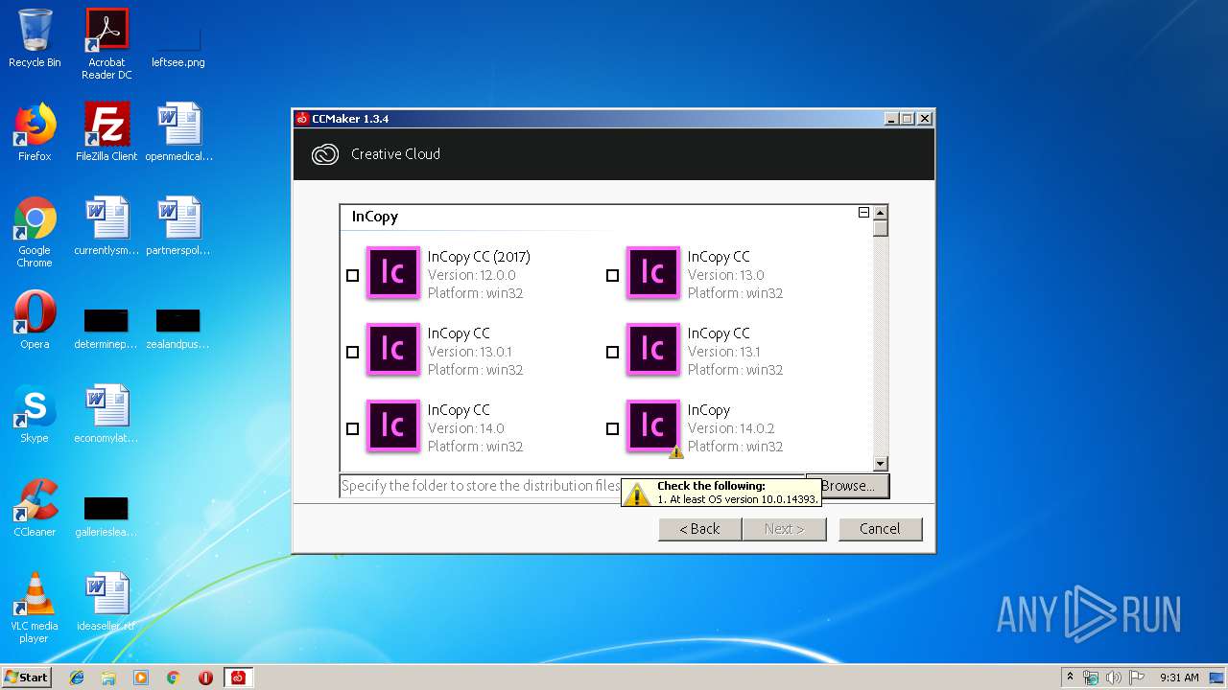This screenshot has height=690, width=1228.
Task: Open Windows Explorer from taskbar
Action: click(108, 678)
